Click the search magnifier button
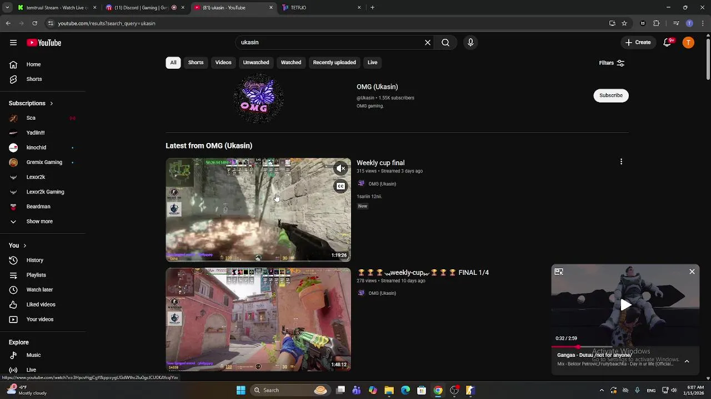Image resolution: width=711 pixels, height=399 pixels. (x=445, y=42)
